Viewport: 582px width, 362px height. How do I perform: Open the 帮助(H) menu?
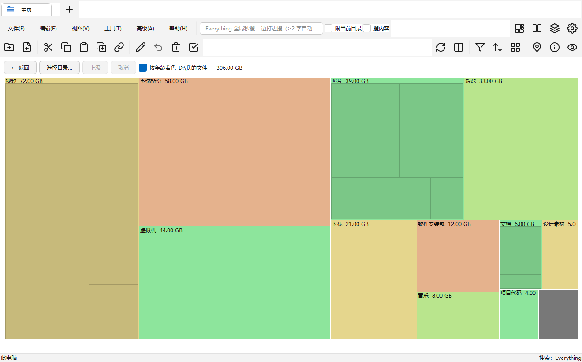pyautogui.click(x=178, y=29)
